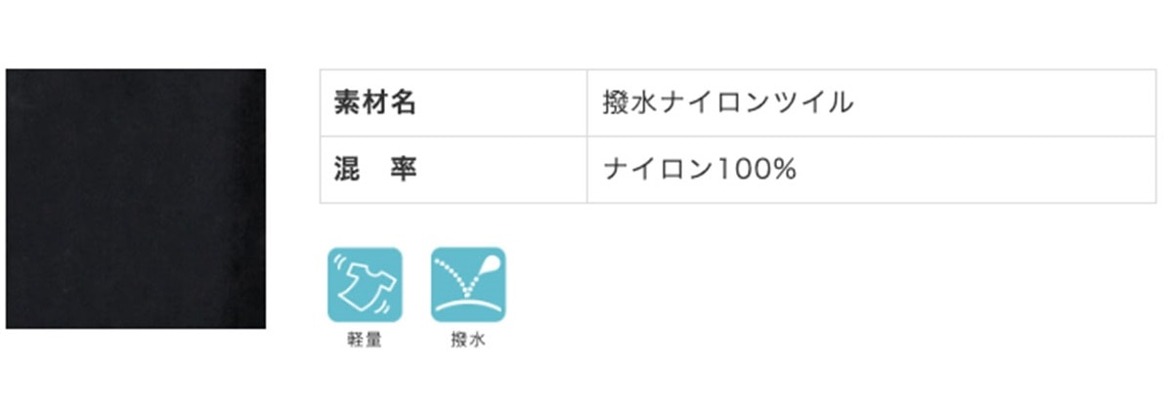1172x409 pixels.
Task: Click the black fabric swatch image
Action: coord(135,198)
